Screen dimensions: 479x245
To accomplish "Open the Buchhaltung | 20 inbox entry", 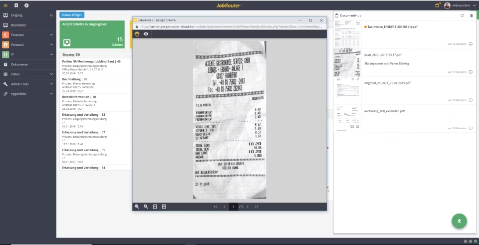I will tap(75, 79).
